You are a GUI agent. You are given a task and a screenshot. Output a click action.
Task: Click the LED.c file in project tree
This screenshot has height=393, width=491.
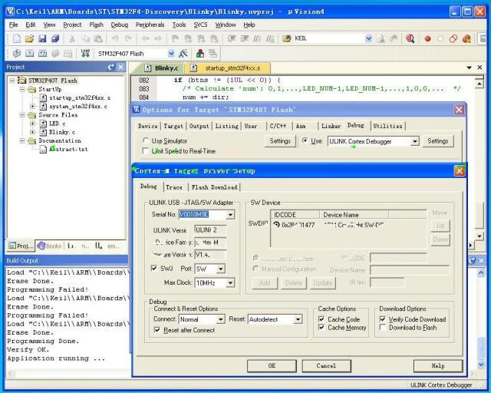58,123
